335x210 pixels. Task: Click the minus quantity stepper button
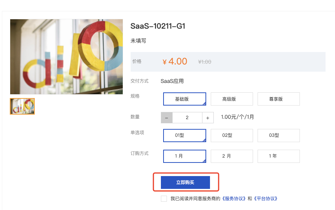click(x=167, y=118)
